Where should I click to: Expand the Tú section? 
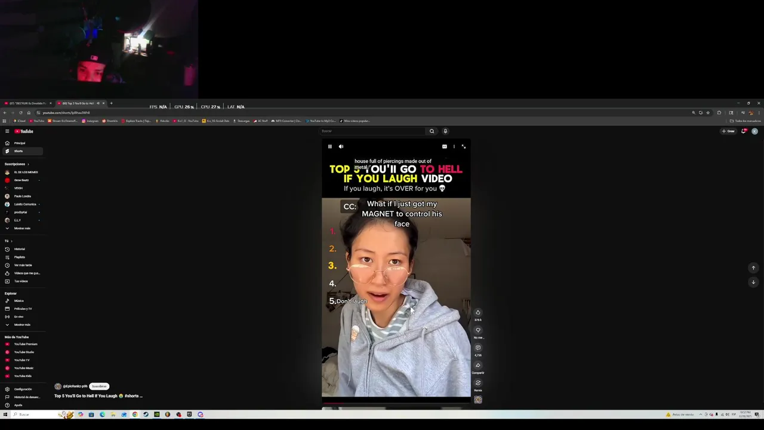[x=8, y=241]
